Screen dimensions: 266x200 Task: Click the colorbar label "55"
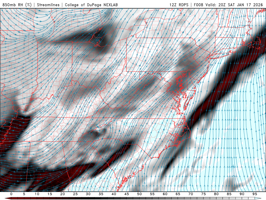coord(152,194)
